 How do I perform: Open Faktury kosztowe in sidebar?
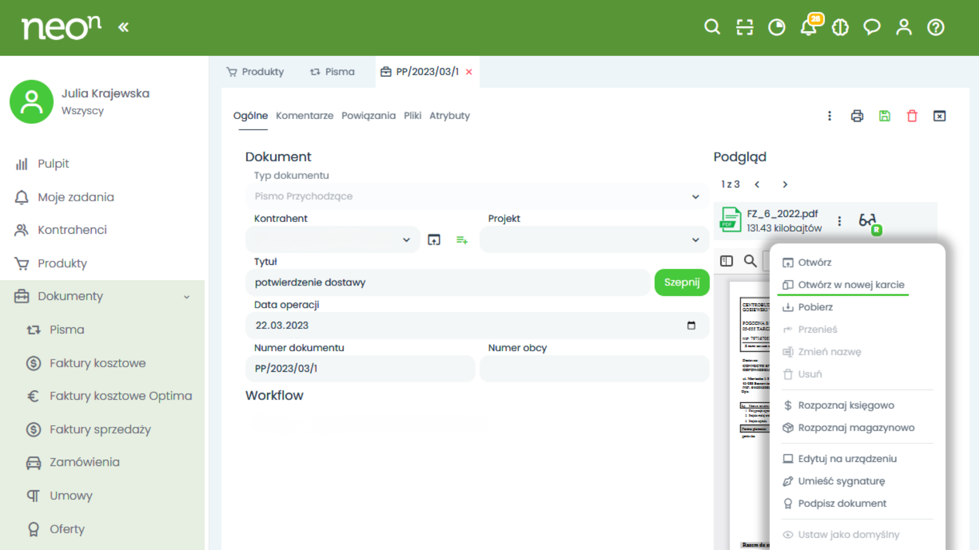point(97,363)
